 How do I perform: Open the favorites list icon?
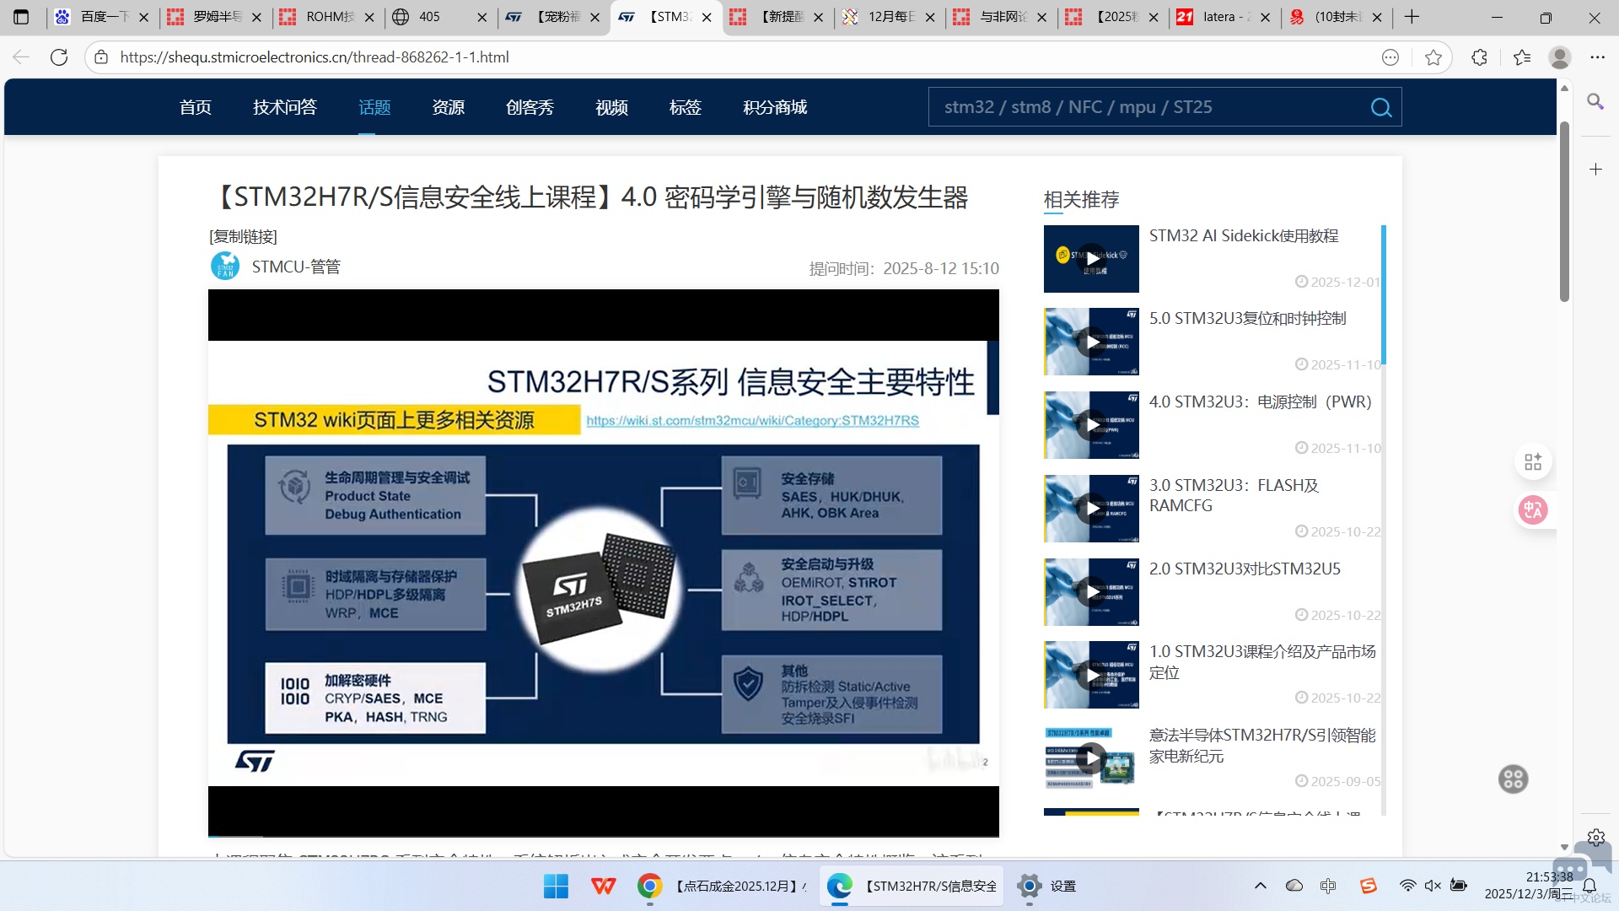tap(1521, 57)
